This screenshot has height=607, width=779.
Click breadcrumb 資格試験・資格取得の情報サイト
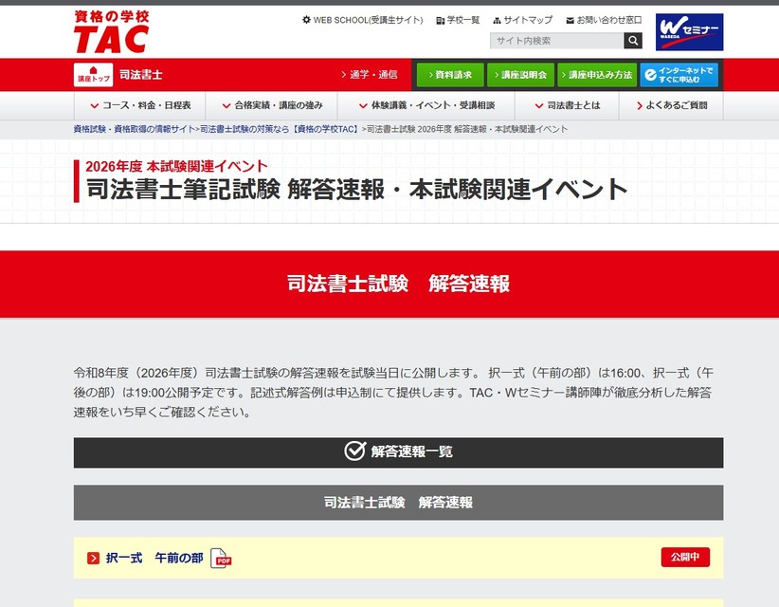(x=135, y=129)
